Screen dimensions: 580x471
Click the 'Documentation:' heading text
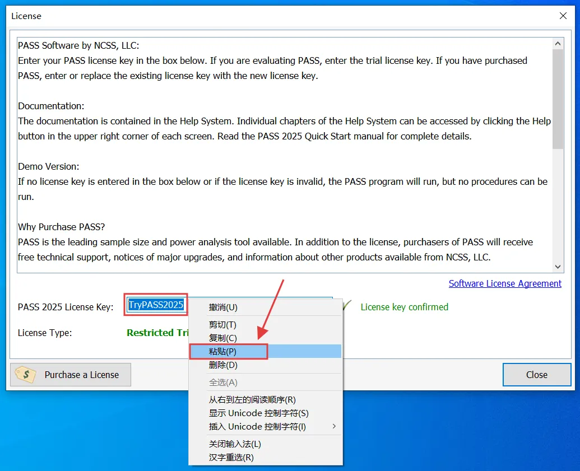51,106
